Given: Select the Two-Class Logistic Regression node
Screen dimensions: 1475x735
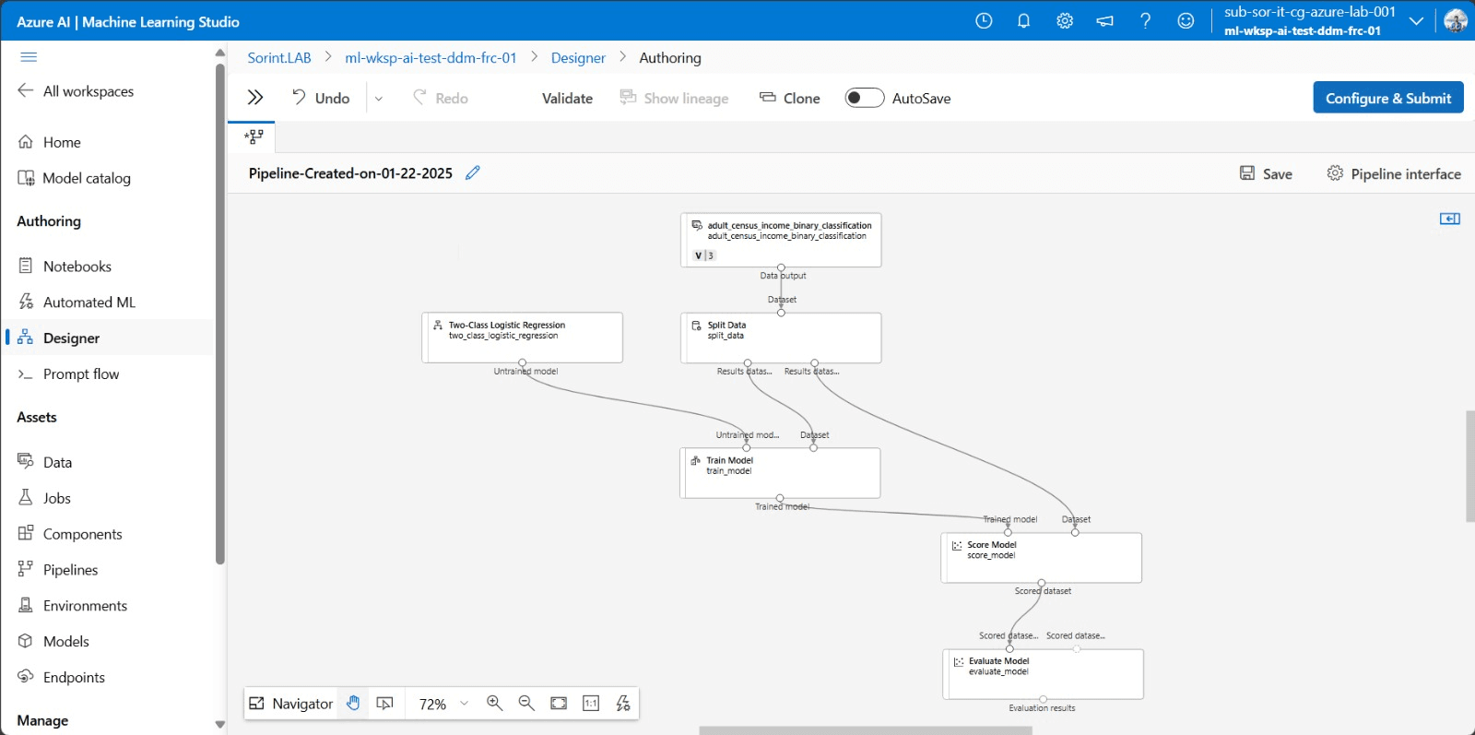Looking at the screenshot, I should click(522, 338).
